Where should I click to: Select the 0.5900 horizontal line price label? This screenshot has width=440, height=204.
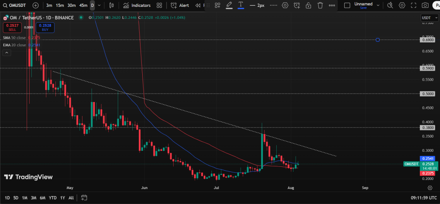click(x=427, y=68)
